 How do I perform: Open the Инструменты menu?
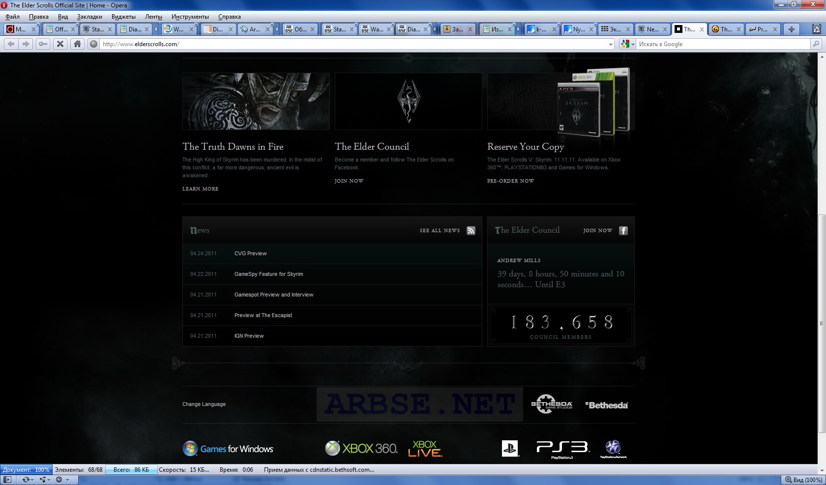190,17
